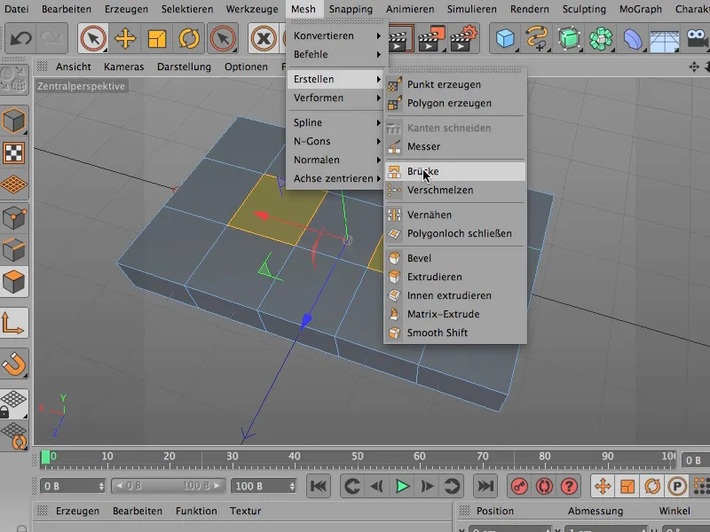
Task: Enable workplane mode orange grid icon
Action: pyautogui.click(x=14, y=184)
